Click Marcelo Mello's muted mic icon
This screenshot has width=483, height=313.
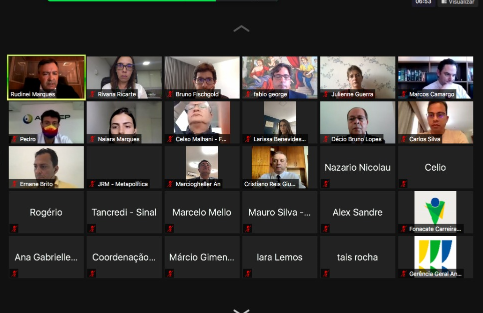click(170, 229)
